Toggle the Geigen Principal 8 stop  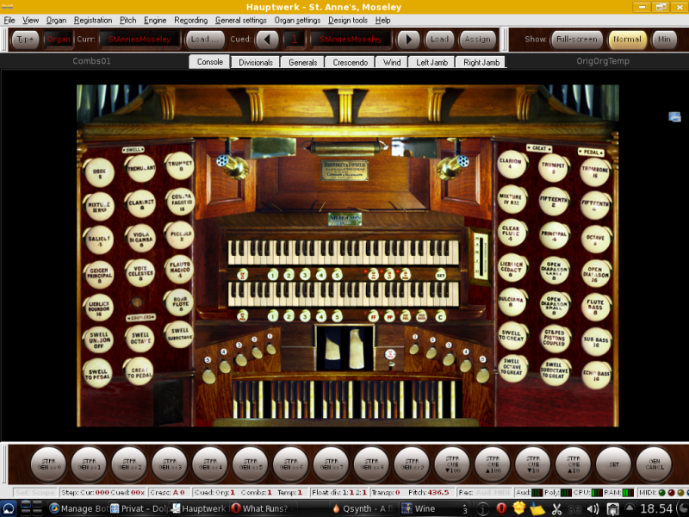click(x=99, y=274)
